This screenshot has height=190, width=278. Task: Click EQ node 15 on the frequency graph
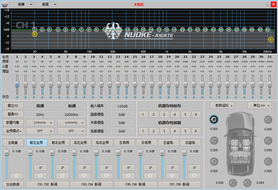tap(143, 29)
